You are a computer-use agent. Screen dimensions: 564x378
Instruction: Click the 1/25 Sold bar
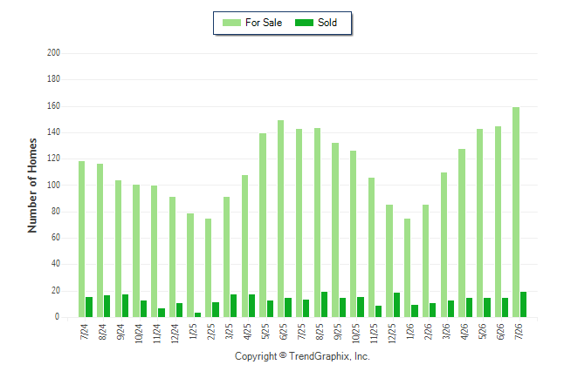point(197,314)
